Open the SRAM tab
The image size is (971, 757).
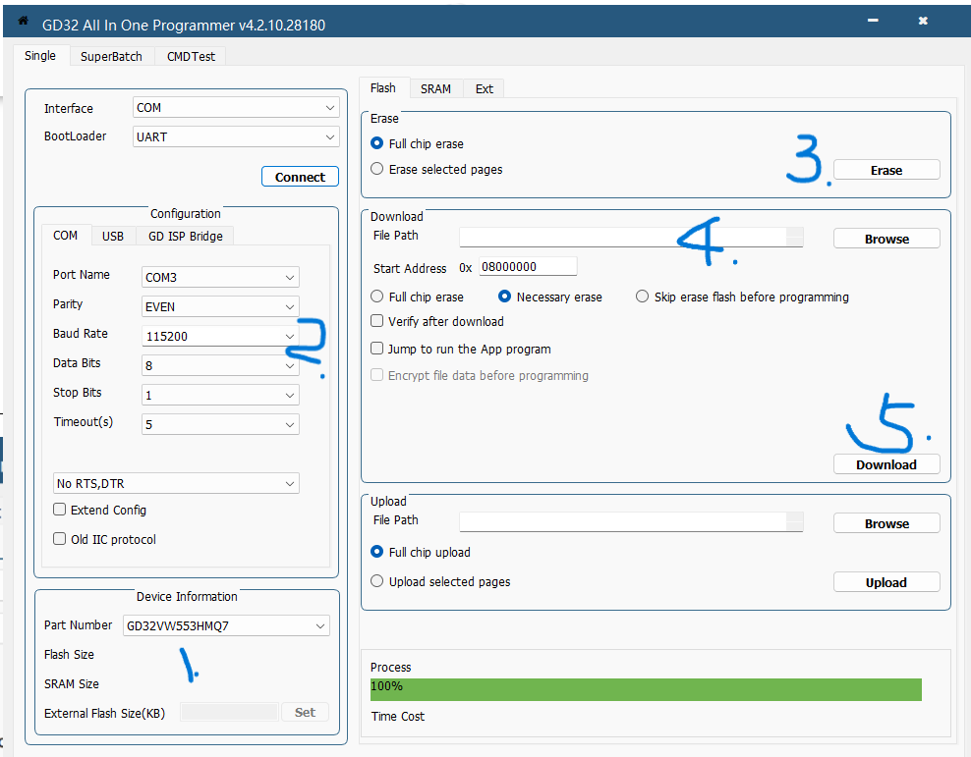click(435, 88)
